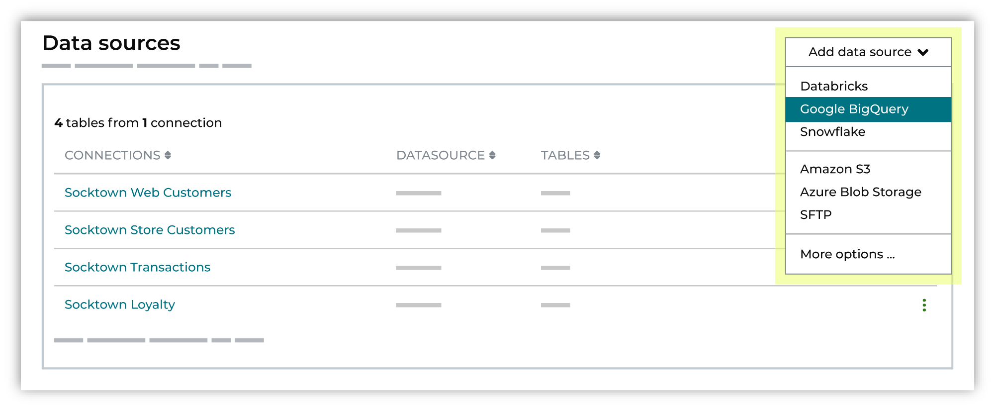Sort the table by the DATASOURCE column
Screen dimensions: 995x411
click(440, 155)
